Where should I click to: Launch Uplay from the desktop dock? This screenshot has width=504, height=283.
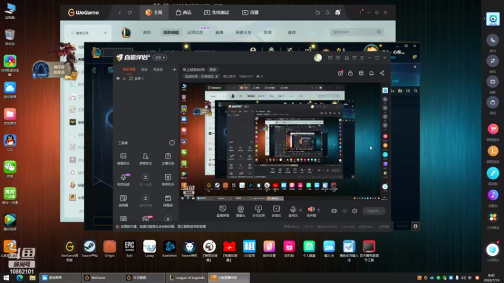click(x=149, y=249)
